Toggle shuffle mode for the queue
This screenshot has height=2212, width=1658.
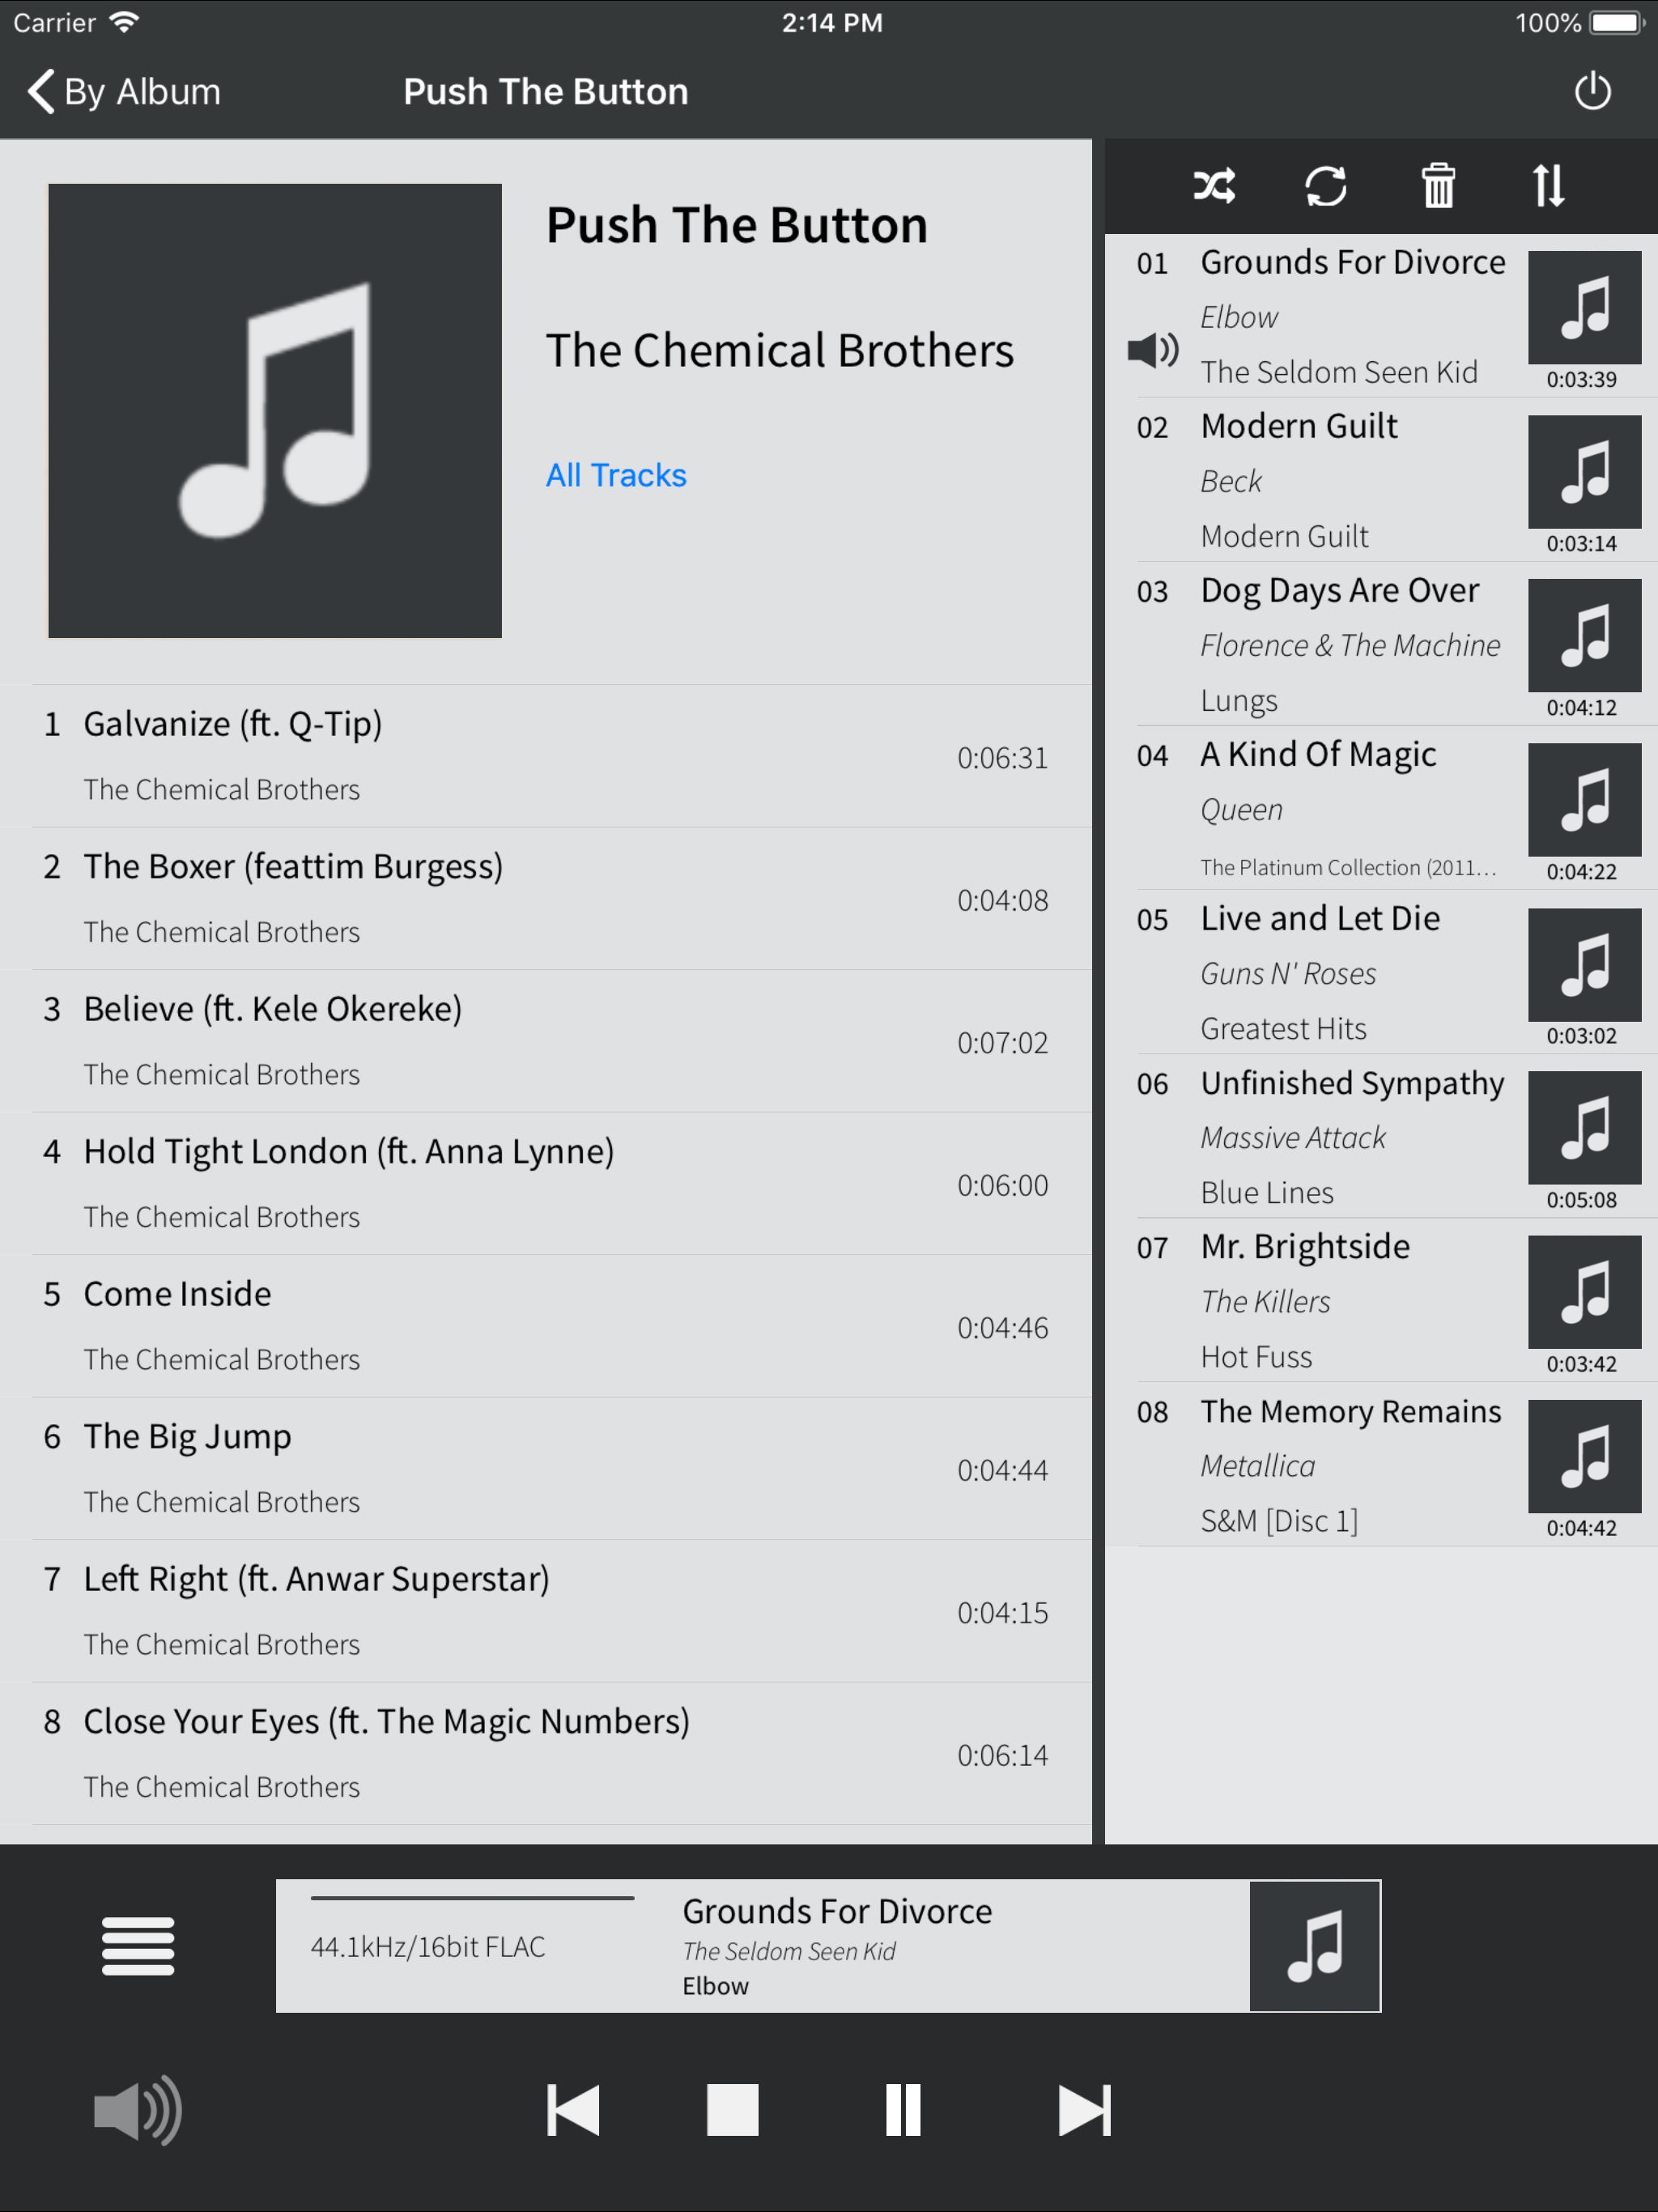(x=1214, y=186)
